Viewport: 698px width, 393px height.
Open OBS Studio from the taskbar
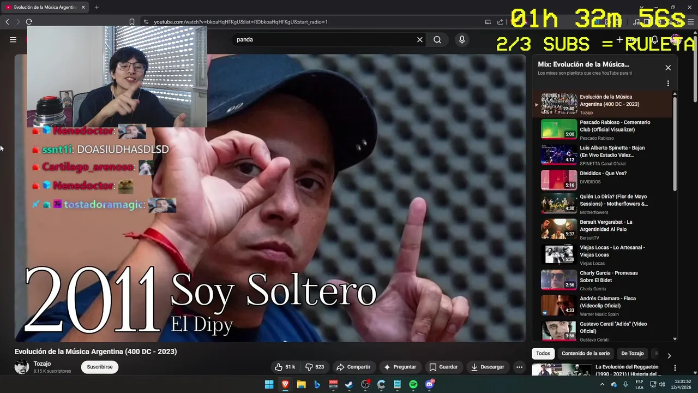365,385
